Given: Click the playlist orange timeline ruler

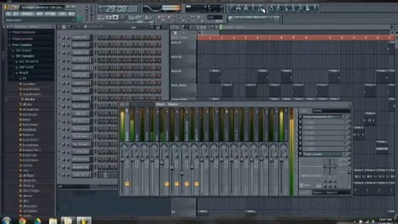Looking at the screenshot, I should (295, 37).
